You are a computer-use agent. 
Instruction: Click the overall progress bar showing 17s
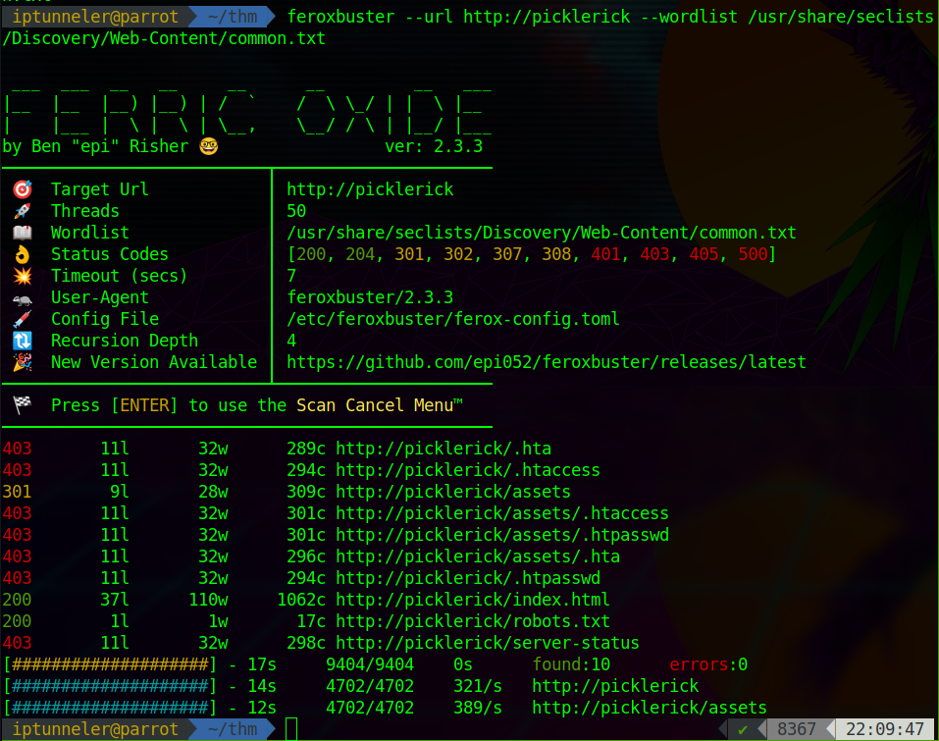[110, 664]
